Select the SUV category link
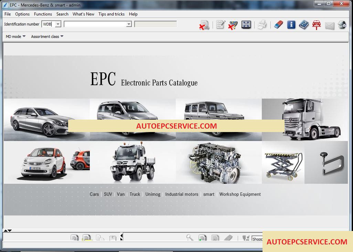353x252 pixels. pos(108,194)
